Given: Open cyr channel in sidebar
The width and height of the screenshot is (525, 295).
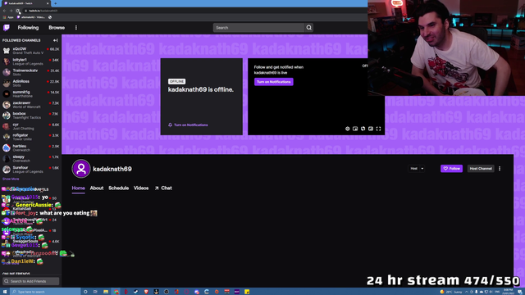Looking at the screenshot, I should pyautogui.click(x=31, y=126).
